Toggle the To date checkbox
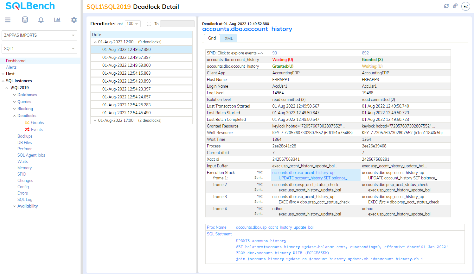This screenshot has width=474, height=274. 149,24
